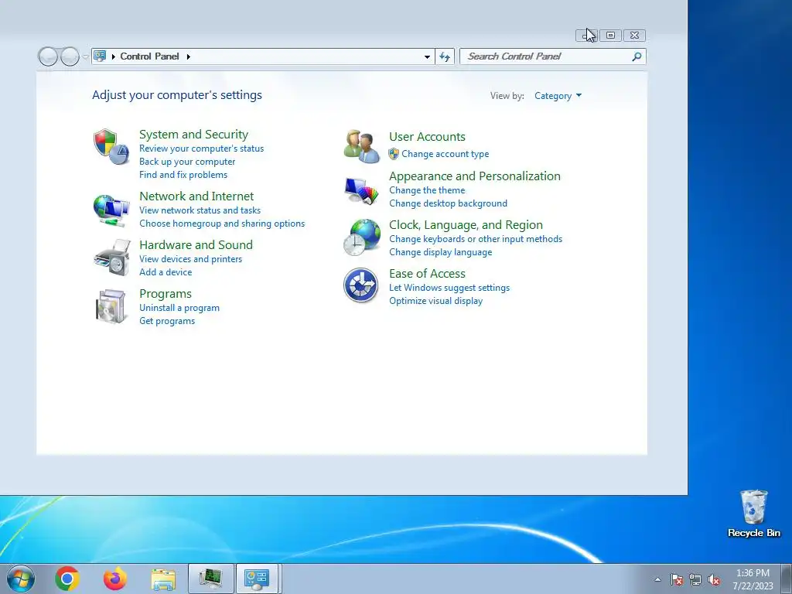
Task: Click Back up your computer
Action: (187, 162)
